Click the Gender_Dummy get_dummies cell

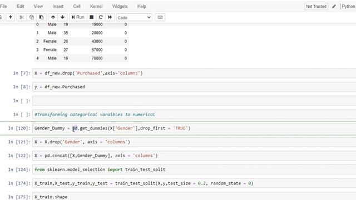pyautogui.click(x=194, y=128)
